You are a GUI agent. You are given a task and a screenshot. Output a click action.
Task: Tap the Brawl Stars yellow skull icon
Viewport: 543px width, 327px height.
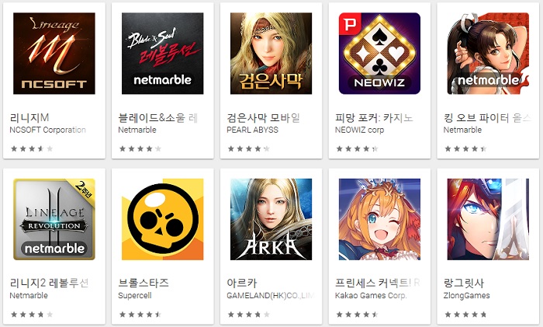162,219
